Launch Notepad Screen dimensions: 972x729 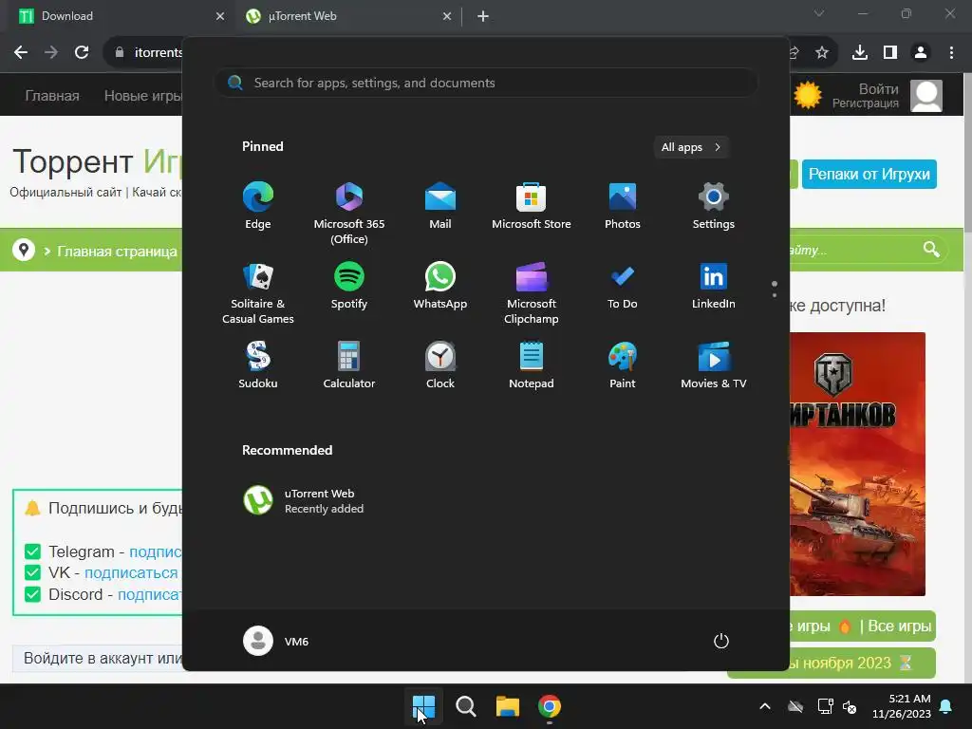(532, 365)
